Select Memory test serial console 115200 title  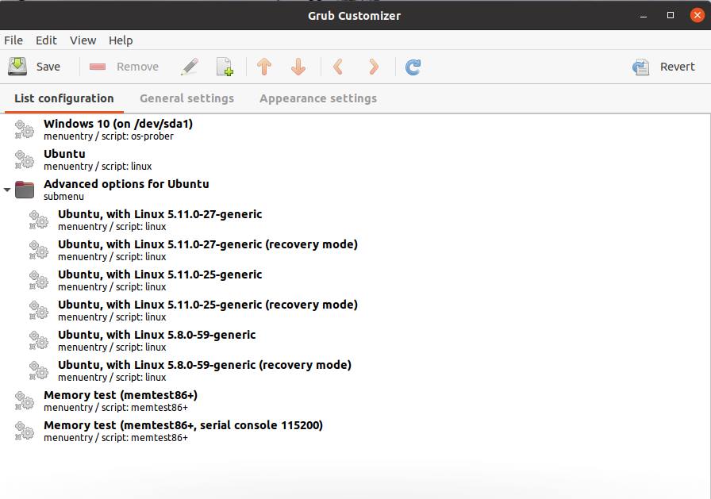183,425
